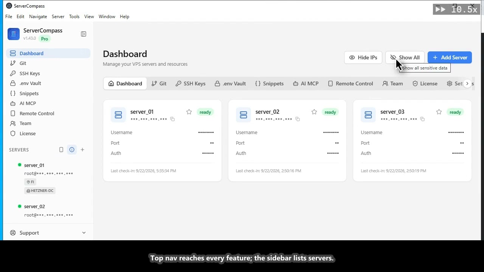This screenshot has height=272, width=484.
Task: Open .env Vault in the left sidebar
Action: (48, 83)
